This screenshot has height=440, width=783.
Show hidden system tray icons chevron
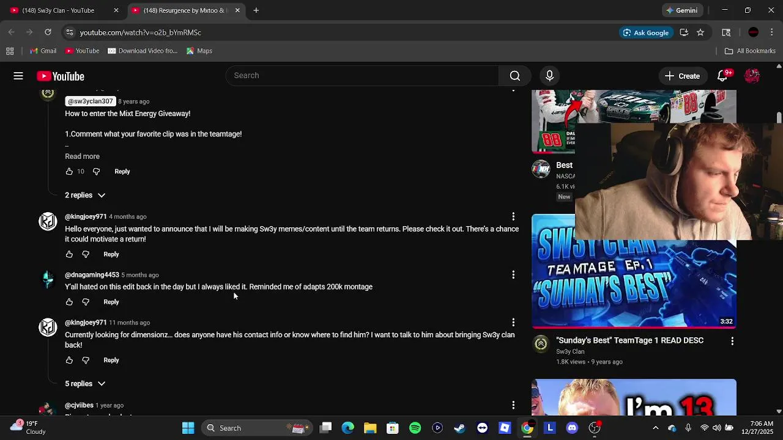click(x=655, y=428)
